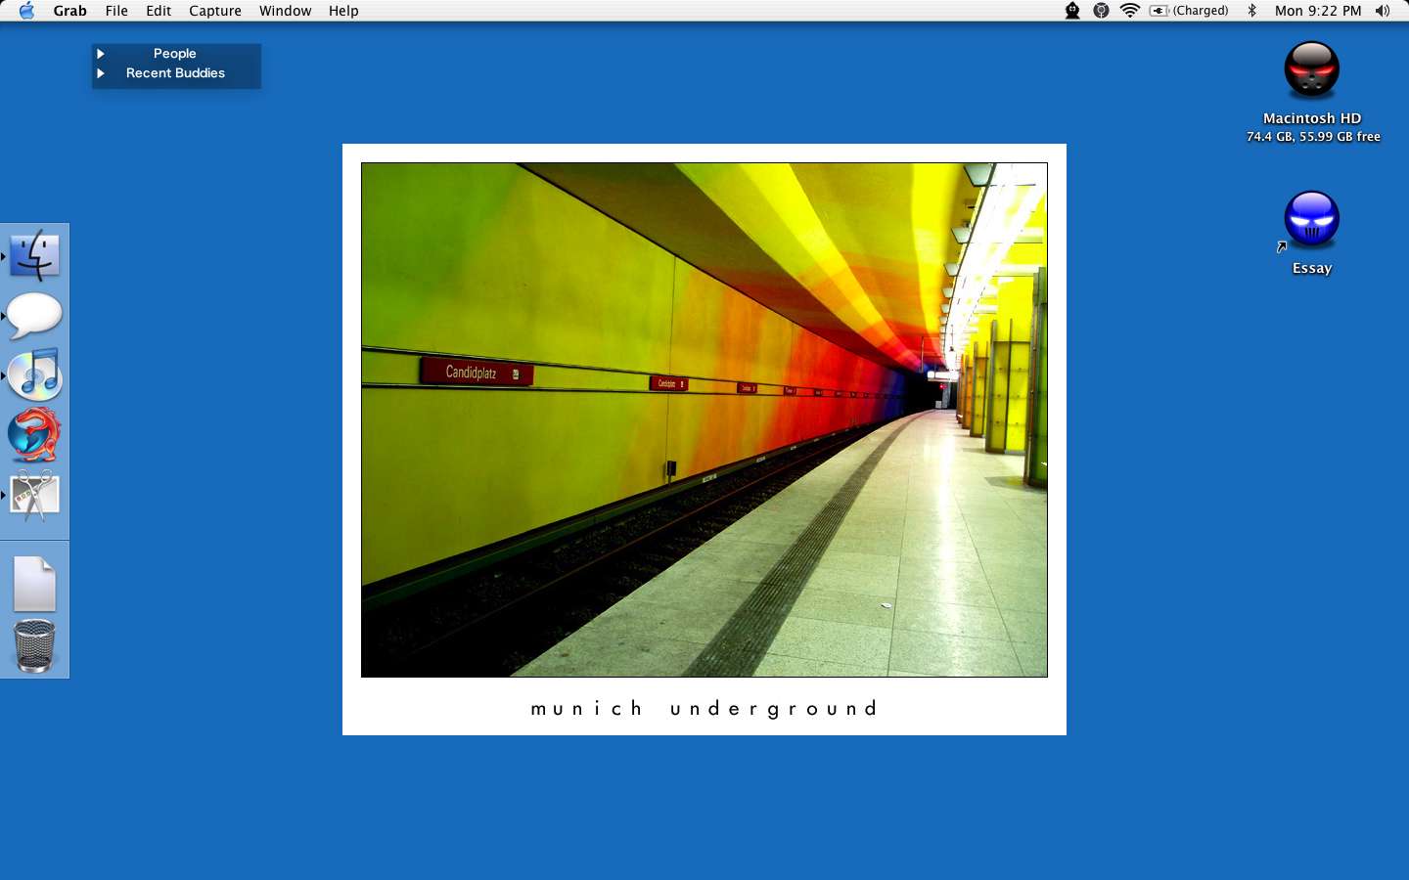Image resolution: width=1409 pixels, height=880 pixels.
Task: Select the People group label
Action: (x=175, y=54)
